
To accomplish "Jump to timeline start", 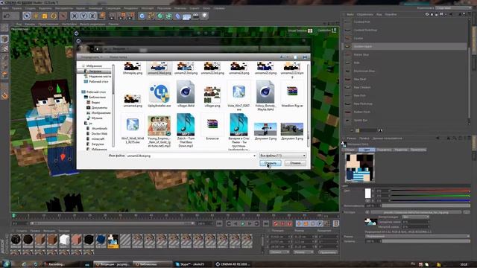I will point(219,223).
